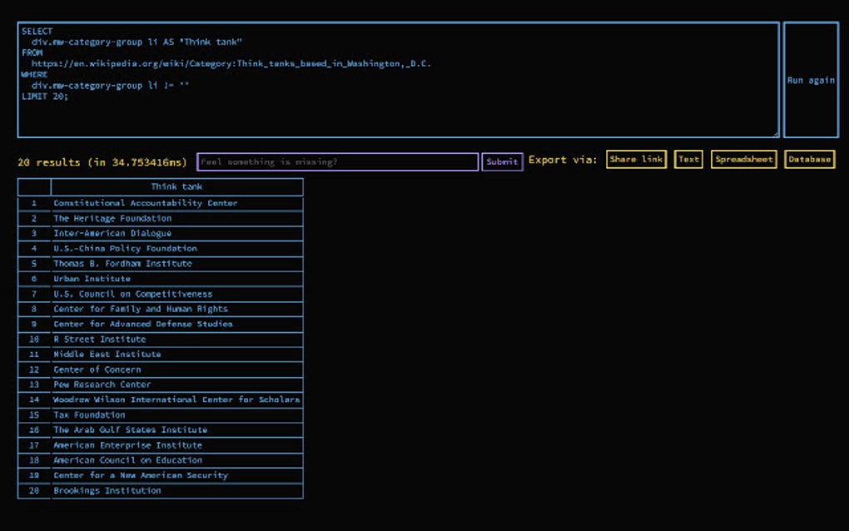The height and width of the screenshot is (531, 849).
Task: Click the Submit button
Action: (502, 161)
